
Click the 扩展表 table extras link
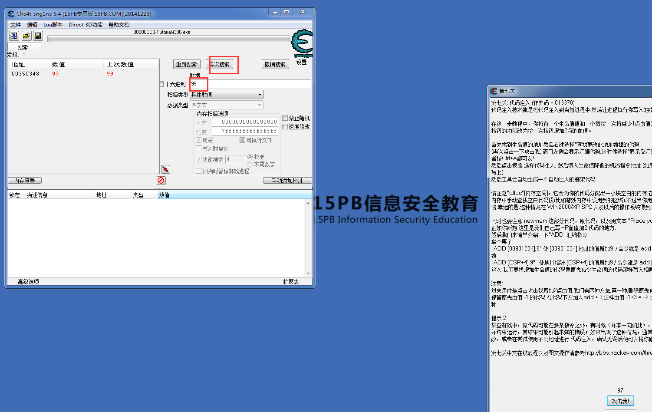coord(291,282)
